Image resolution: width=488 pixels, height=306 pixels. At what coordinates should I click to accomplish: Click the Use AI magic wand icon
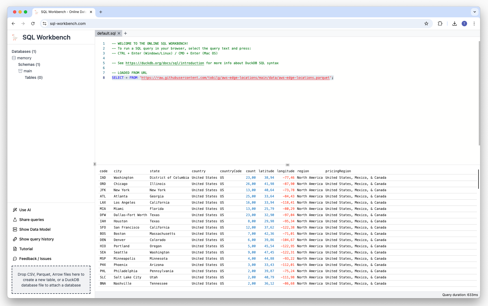pos(15,210)
